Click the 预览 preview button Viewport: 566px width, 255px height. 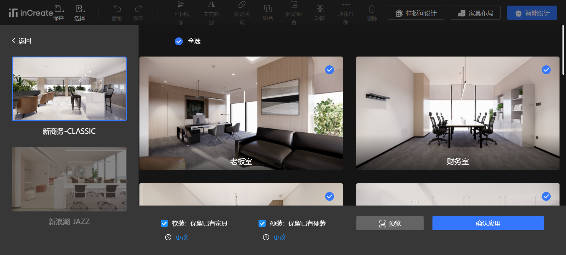click(x=390, y=223)
